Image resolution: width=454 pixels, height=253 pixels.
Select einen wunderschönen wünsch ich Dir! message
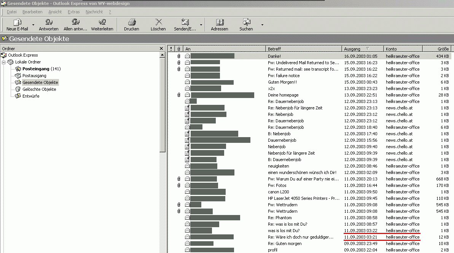(x=309, y=172)
